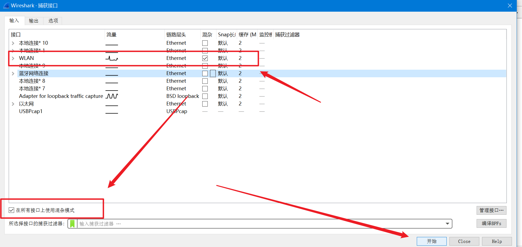Toggle promiscuous checkbox for 蓝牙网络连接
Viewport: 522px width, 247px height.
205,73
